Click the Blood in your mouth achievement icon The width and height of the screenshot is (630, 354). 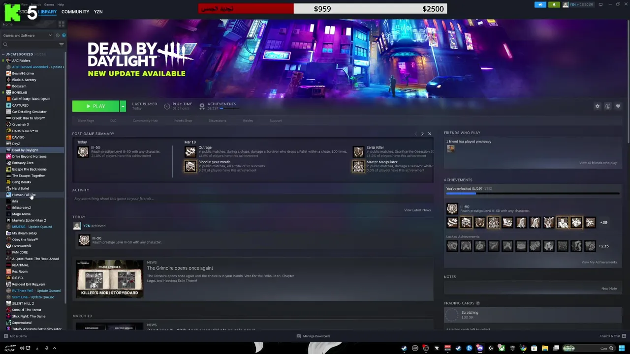point(190,167)
